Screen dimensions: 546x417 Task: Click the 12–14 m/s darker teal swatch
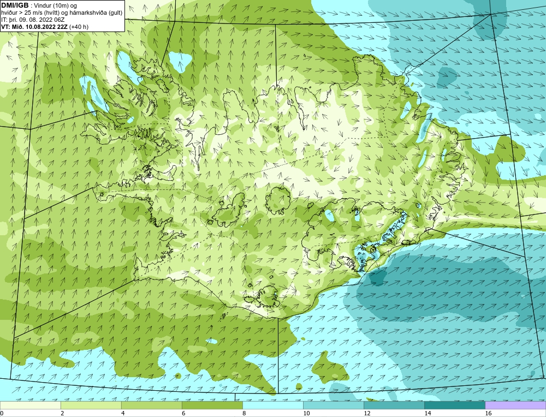point(394,405)
